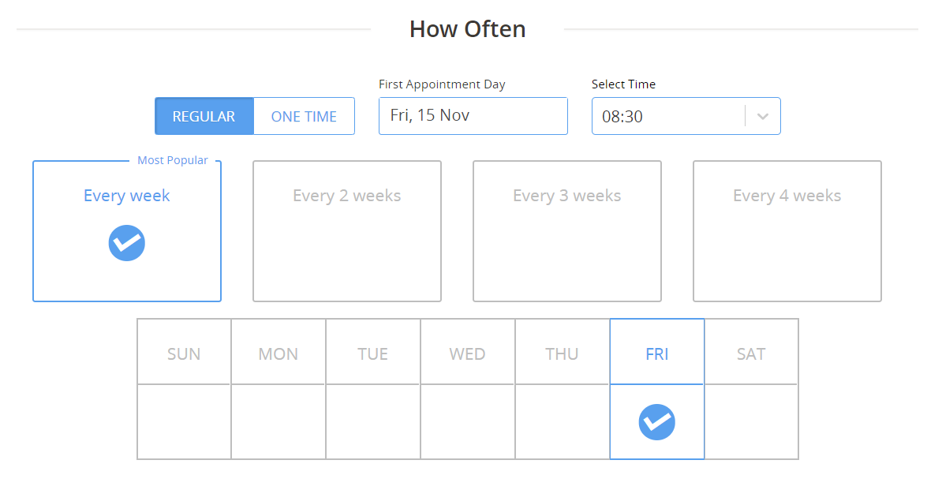Tick the empty cell below SUN
Image resolution: width=942 pixels, height=490 pixels.
[184, 422]
